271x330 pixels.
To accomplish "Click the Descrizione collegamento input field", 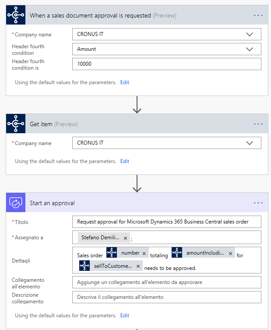I will pyautogui.click(x=167, y=297).
